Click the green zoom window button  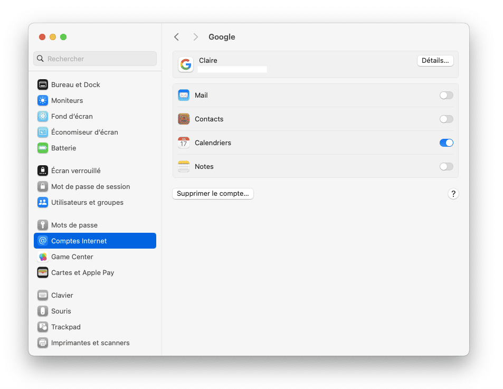pos(63,37)
